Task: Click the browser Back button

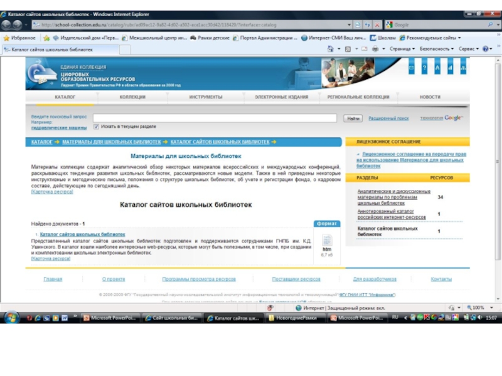Action: coord(6,24)
